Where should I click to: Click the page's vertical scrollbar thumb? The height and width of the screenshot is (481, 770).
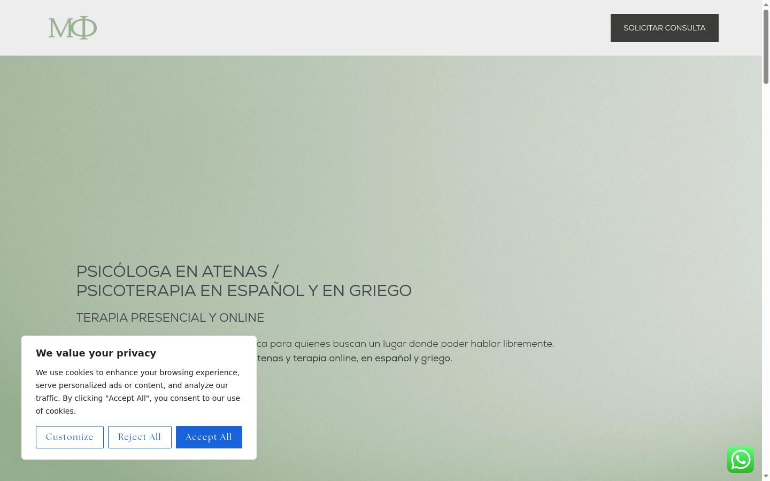[766, 46]
